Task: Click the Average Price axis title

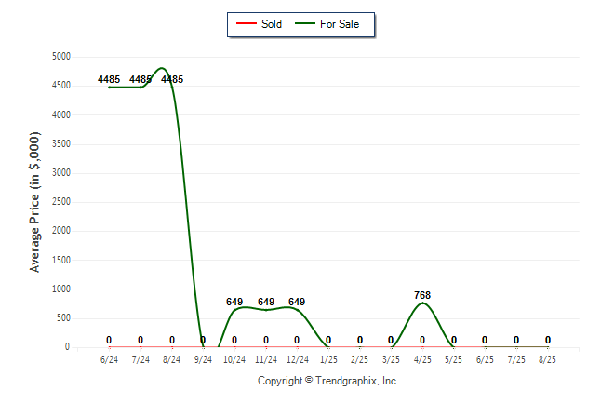Action: tap(34, 202)
